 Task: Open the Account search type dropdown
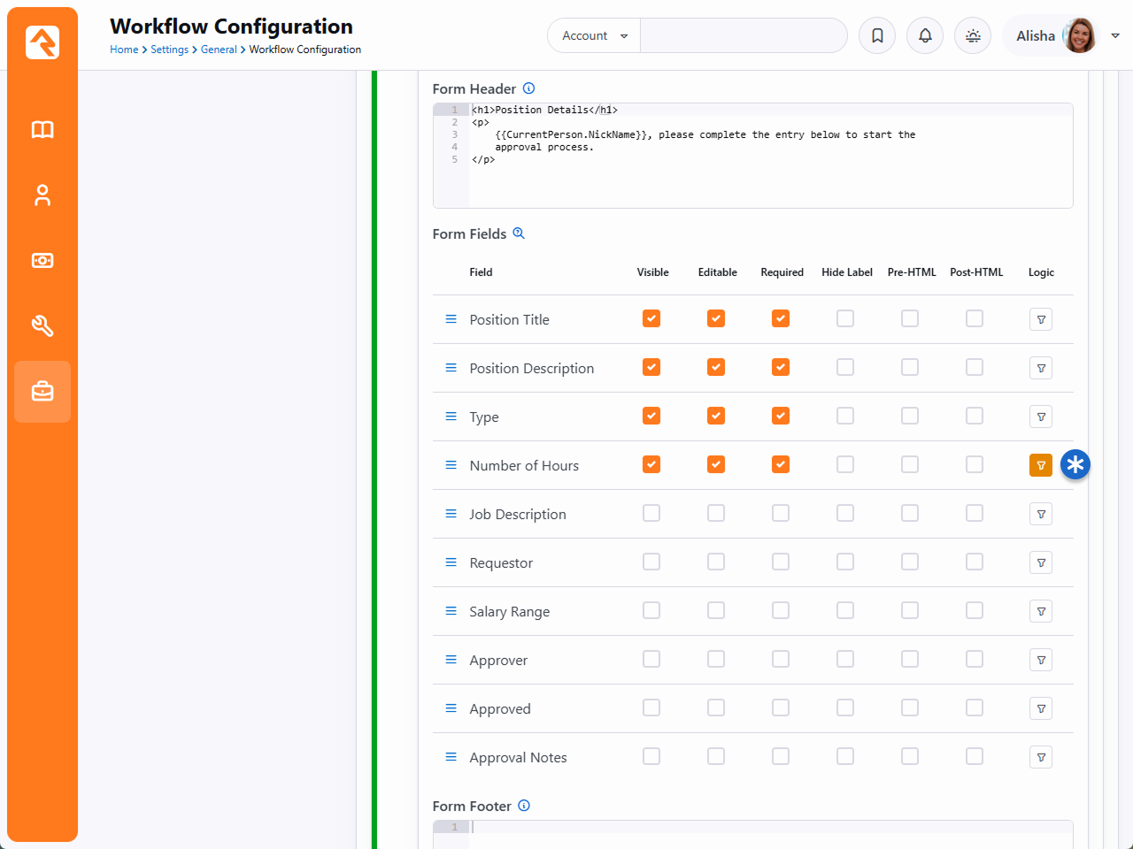594,35
